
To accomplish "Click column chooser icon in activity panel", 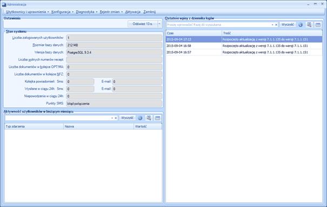I will click(157, 118).
